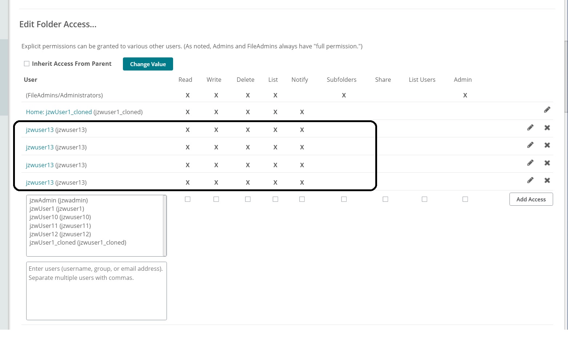Toggle Inherit Access From Parent checkbox
This screenshot has width=568, height=354.
pyautogui.click(x=27, y=64)
